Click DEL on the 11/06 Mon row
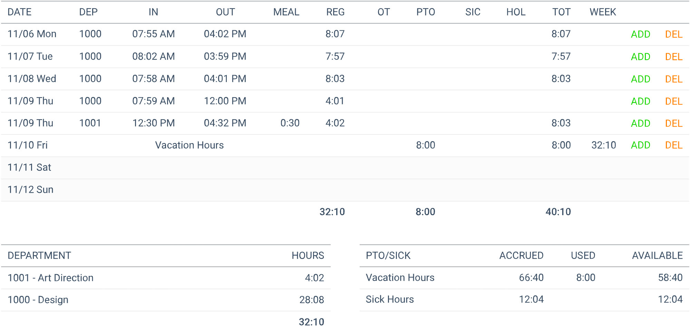The image size is (690, 330). (x=673, y=34)
